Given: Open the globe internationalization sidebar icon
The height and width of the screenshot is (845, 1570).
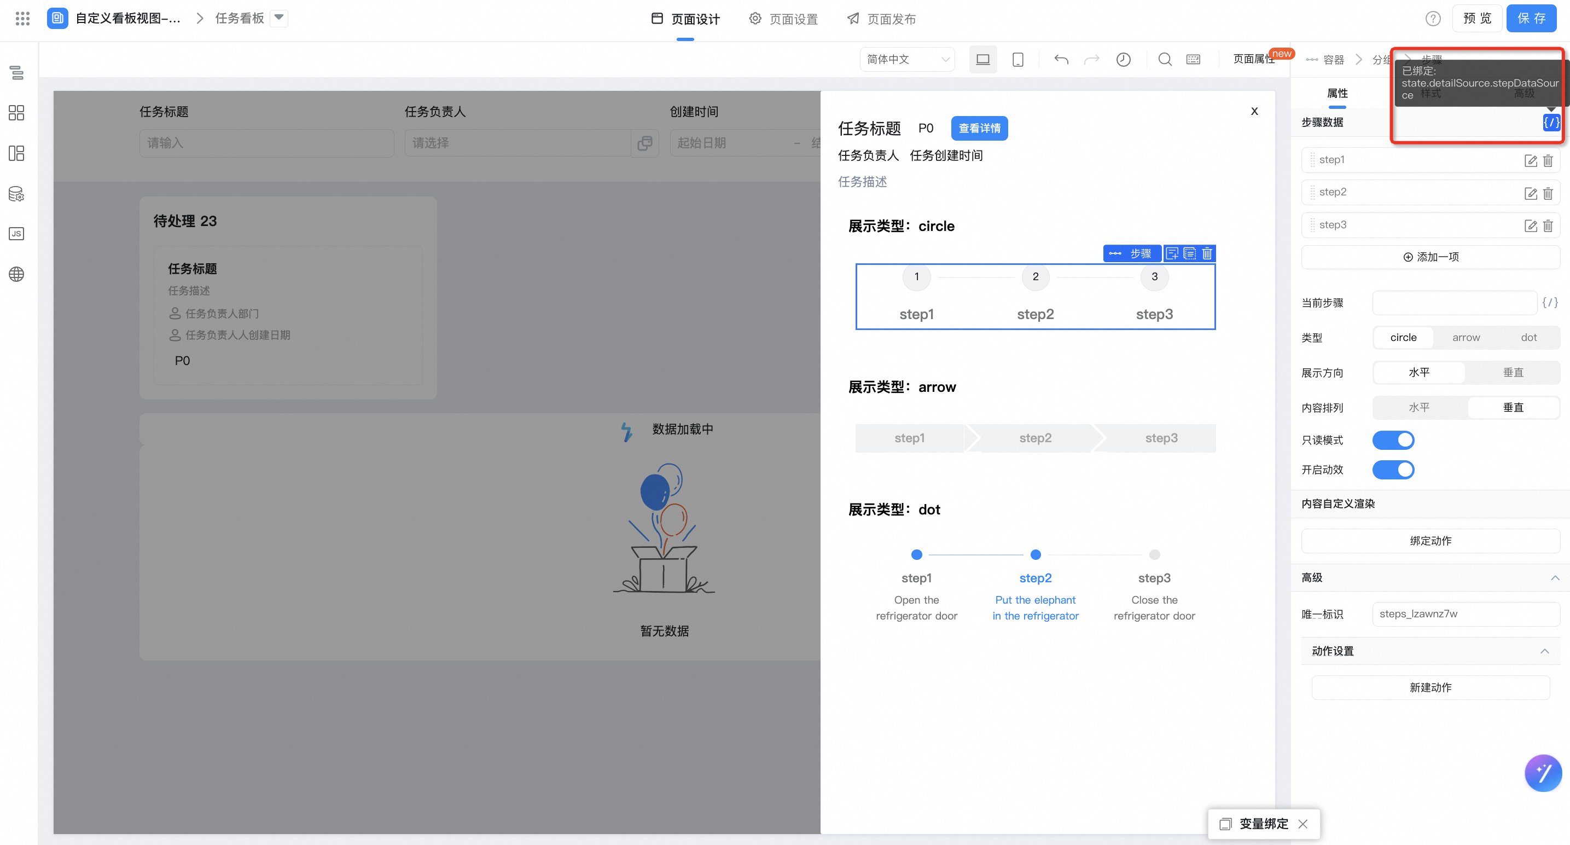Looking at the screenshot, I should coord(16,274).
